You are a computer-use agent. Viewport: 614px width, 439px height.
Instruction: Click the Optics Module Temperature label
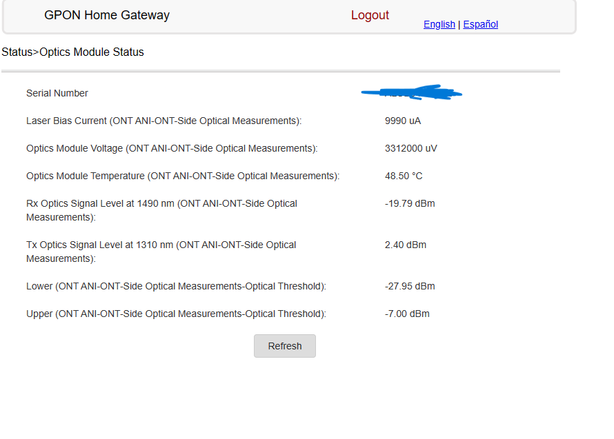click(183, 176)
